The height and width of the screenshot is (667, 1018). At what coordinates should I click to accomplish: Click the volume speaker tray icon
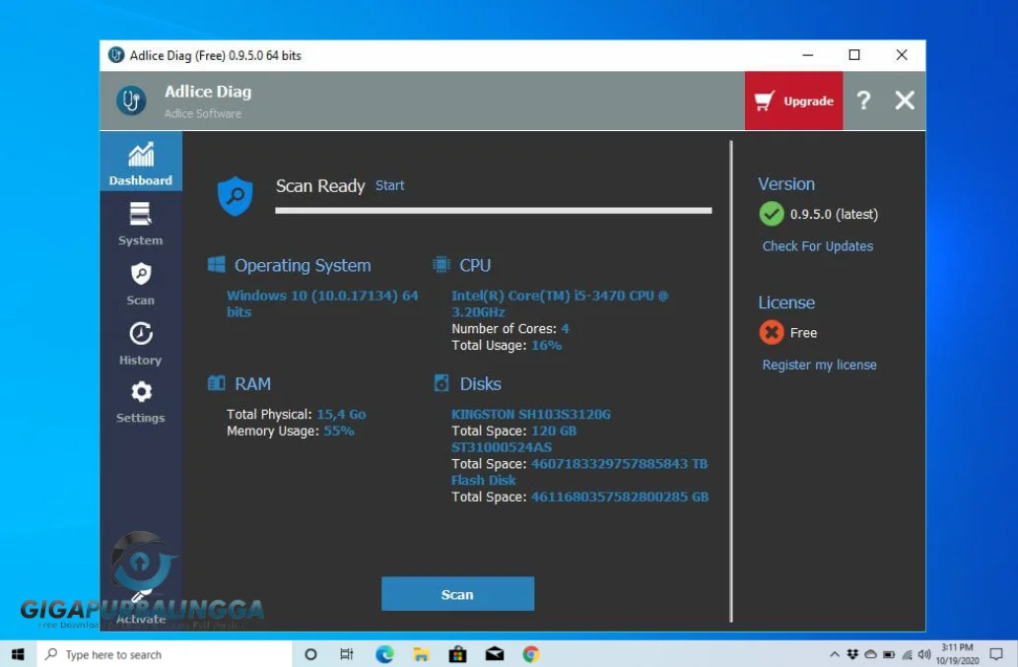pos(924,654)
